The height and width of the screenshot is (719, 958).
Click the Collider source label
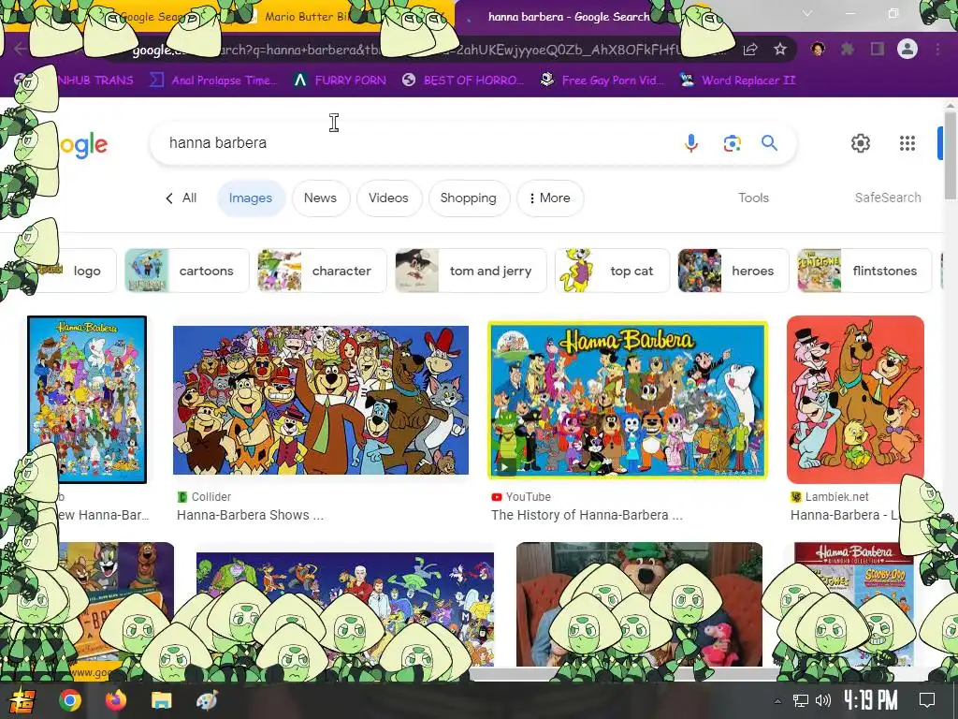pos(211,497)
